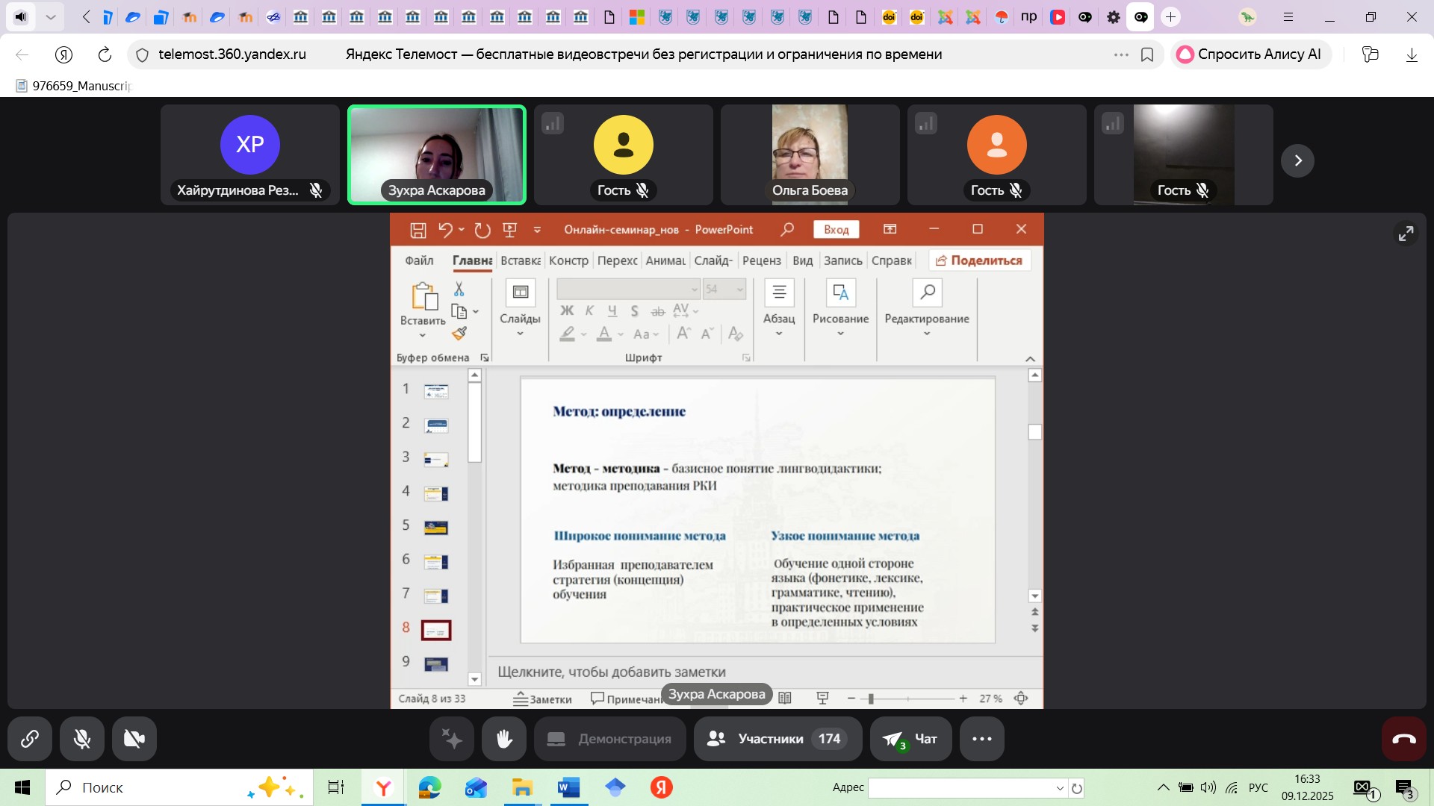This screenshot has height=806, width=1434.
Task: Unmute your microphone
Action: (82, 739)
